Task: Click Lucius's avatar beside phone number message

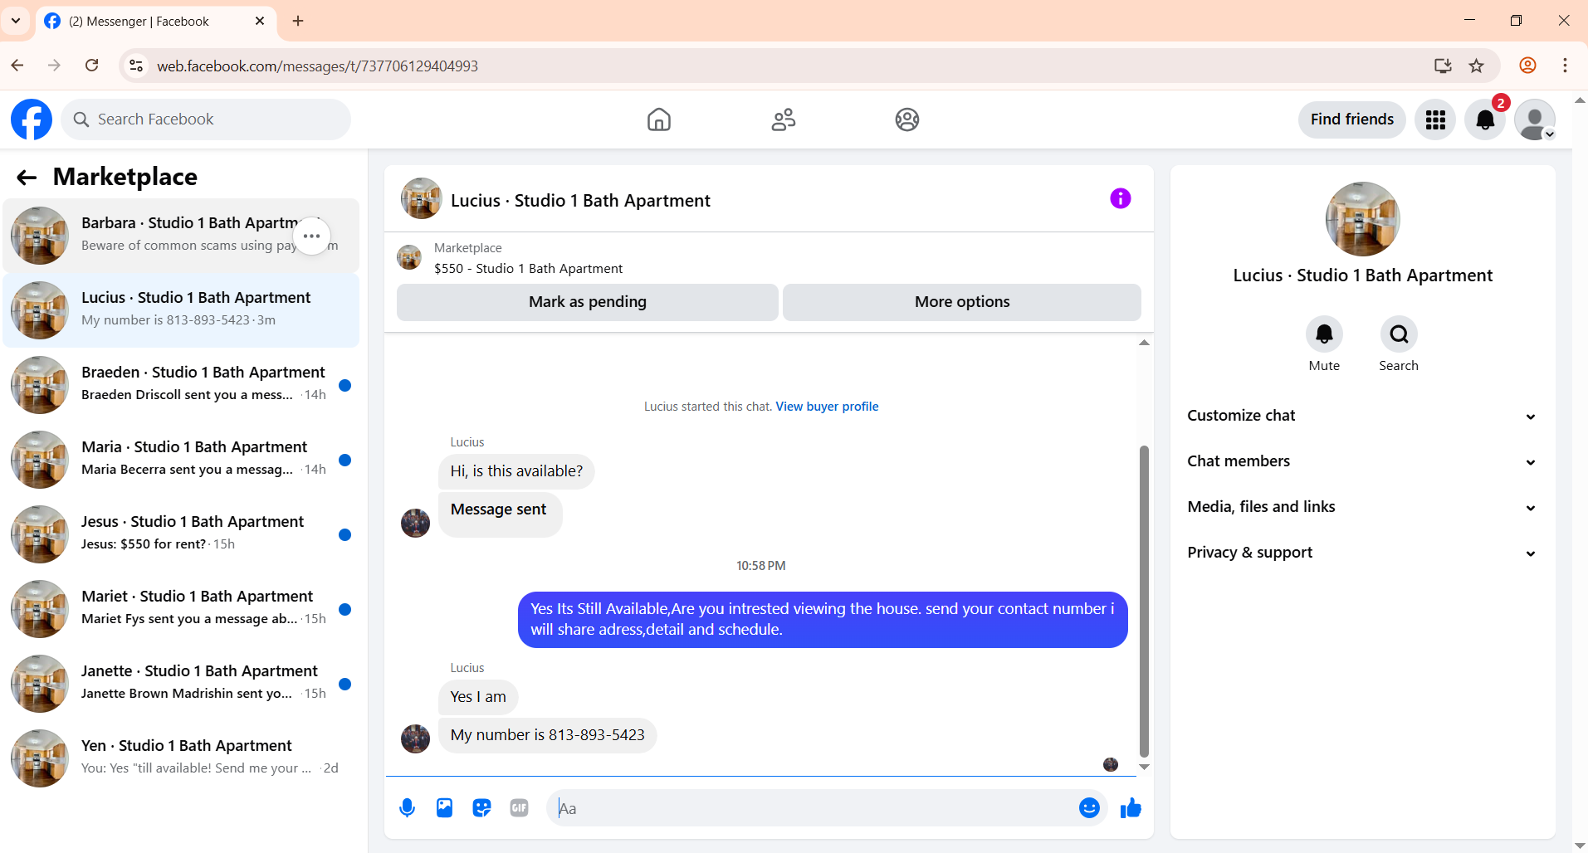Action: [415, 738]
